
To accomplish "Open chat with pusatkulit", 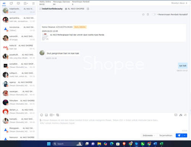I will pos(19,56).
